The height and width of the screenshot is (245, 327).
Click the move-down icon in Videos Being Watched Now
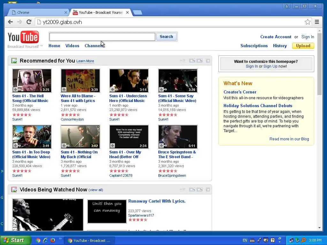pos(200,189)
